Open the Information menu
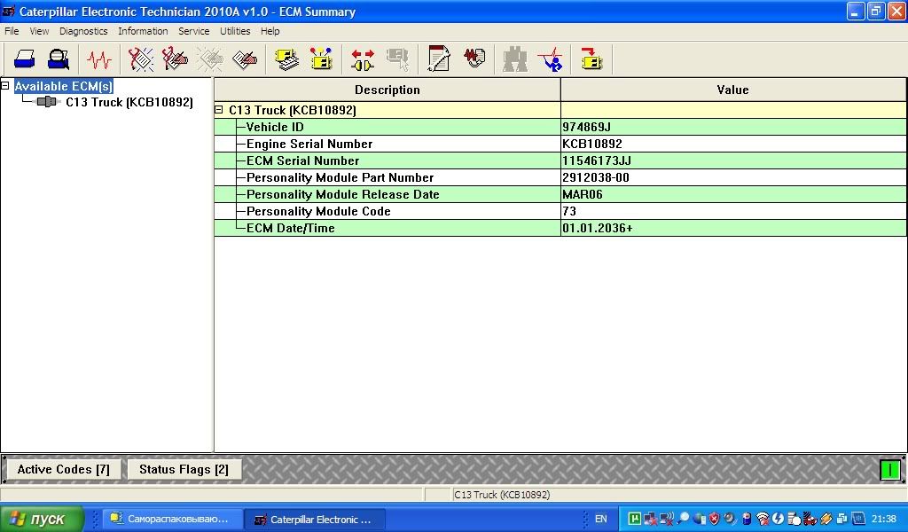908x532 pixels. [x=143, y=31]
